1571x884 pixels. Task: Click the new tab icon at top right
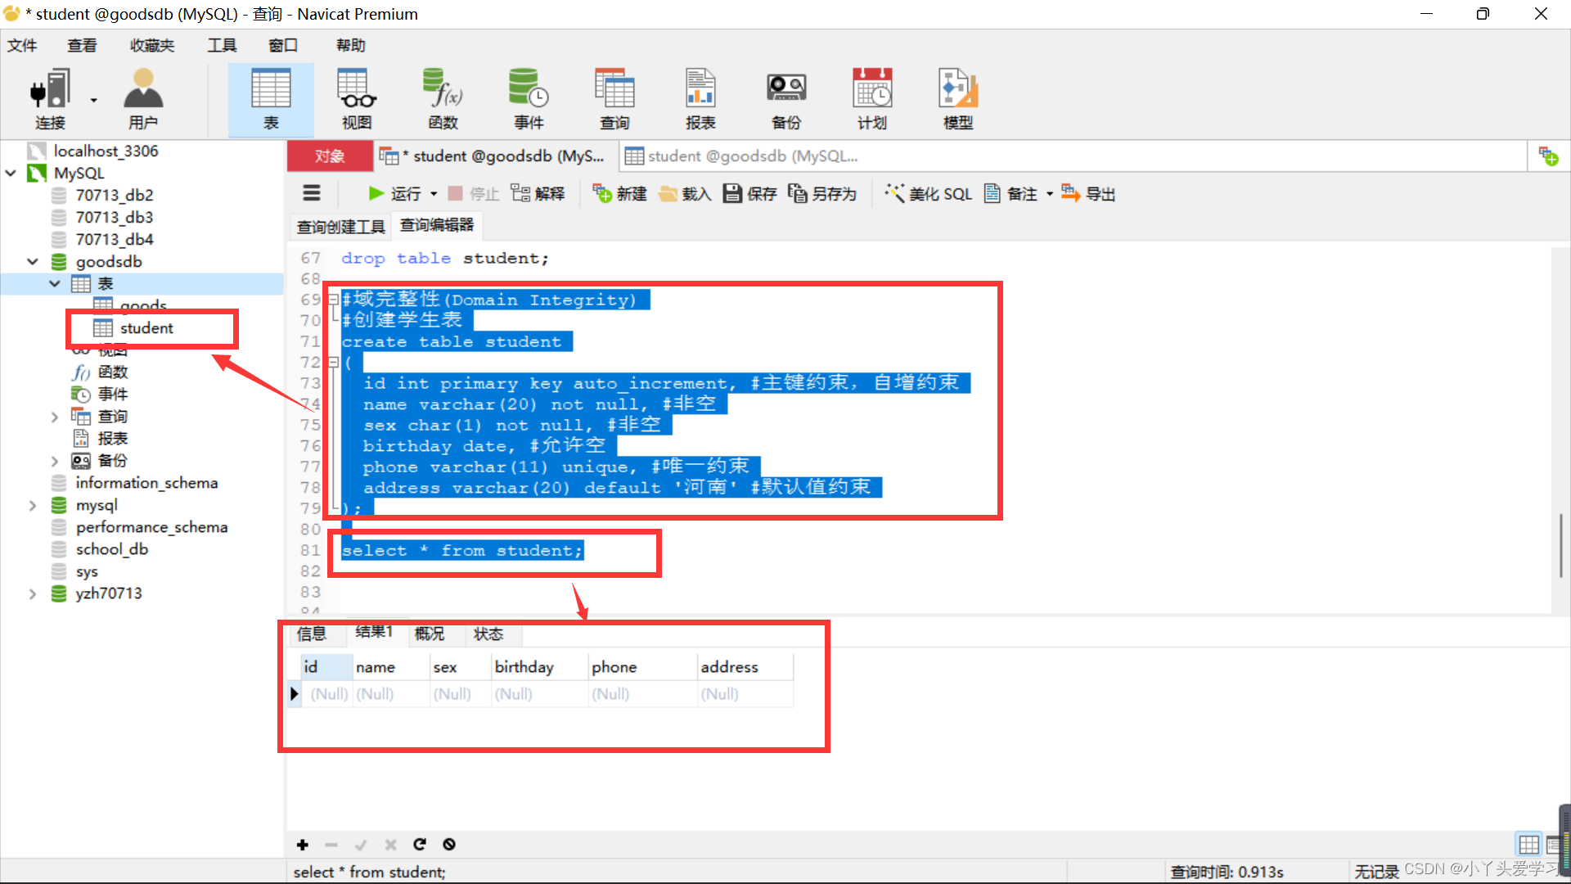coord(1548,156)
